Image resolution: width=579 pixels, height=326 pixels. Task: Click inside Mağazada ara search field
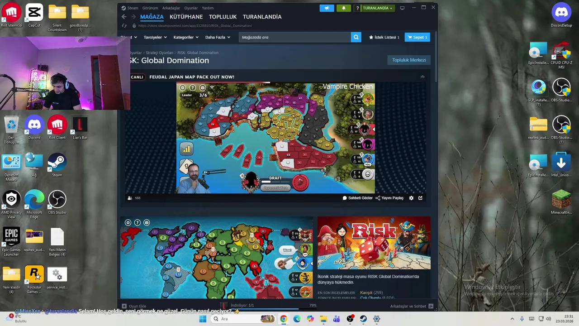[294, 37]
